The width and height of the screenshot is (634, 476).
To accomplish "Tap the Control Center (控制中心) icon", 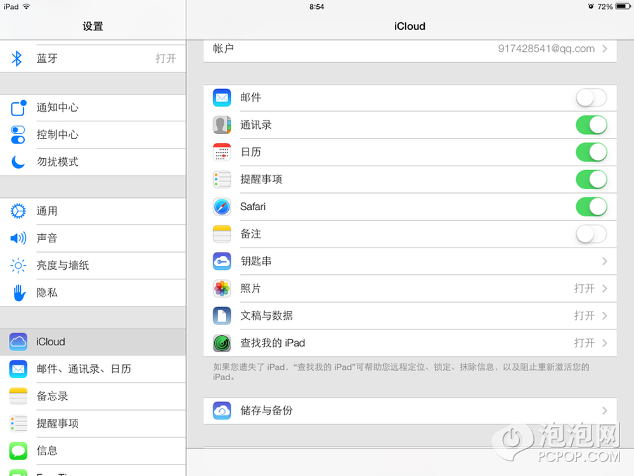I will 18,135.
